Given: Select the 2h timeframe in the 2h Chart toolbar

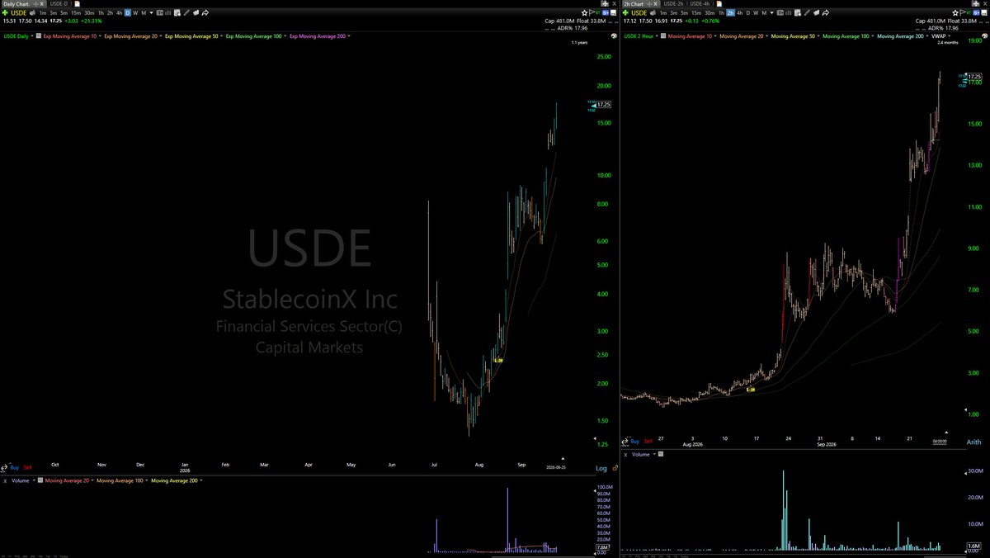Looking at the screenshot, I should click(730, 13).
